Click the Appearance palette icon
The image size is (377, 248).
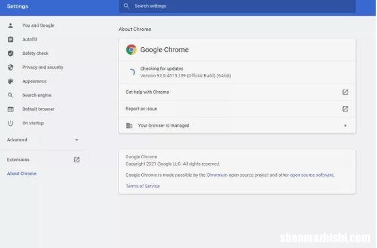coord(10,81)
